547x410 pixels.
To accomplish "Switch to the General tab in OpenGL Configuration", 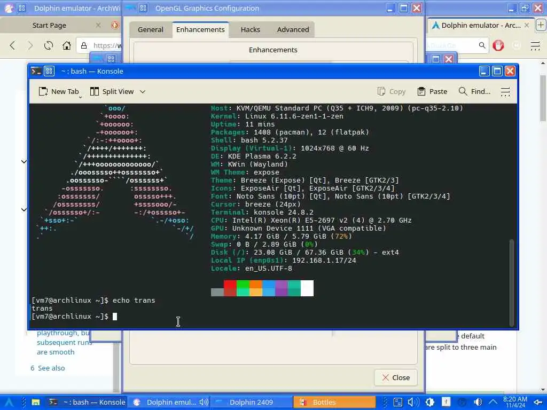I will click(150, 30).
